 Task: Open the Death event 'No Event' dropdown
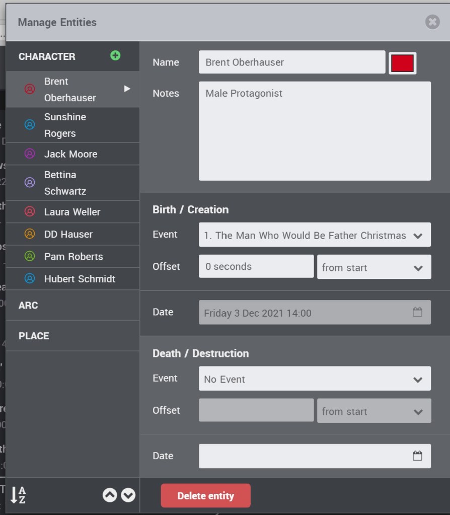(x=315, y=379)
